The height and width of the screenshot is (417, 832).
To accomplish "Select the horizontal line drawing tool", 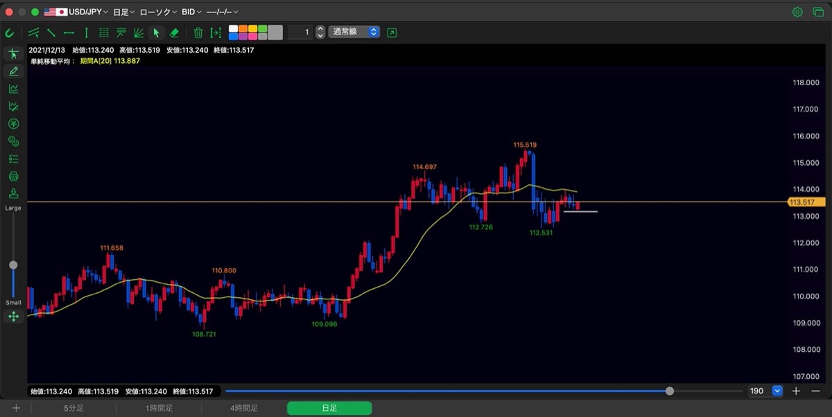I will coord(69,33).
